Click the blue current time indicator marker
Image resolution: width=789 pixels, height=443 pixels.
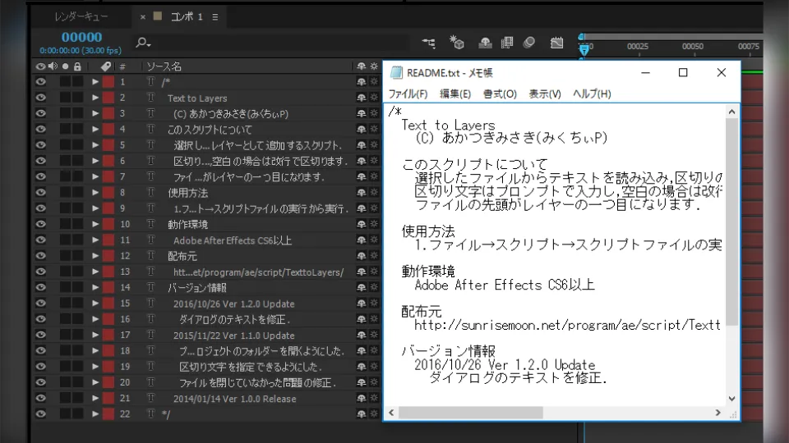[x=584, y=48]
